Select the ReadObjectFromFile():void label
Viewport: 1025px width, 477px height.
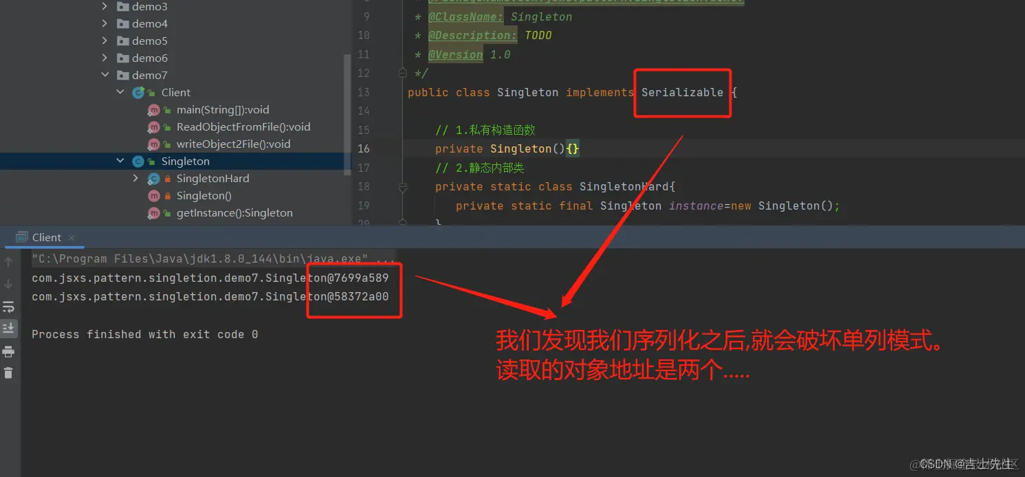point(243,126)
